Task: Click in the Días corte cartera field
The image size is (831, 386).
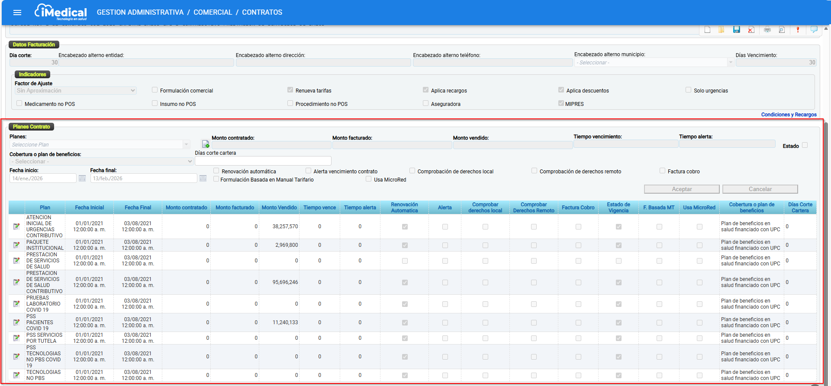Action: click(263, 161)
